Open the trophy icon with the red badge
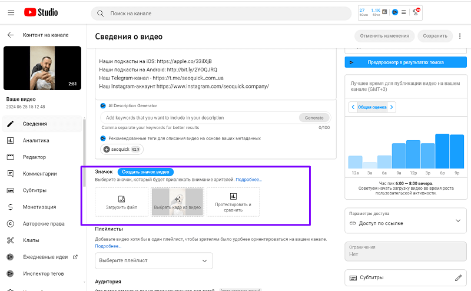This screenshot has width=471, height=291. click(x=416, y=12)
